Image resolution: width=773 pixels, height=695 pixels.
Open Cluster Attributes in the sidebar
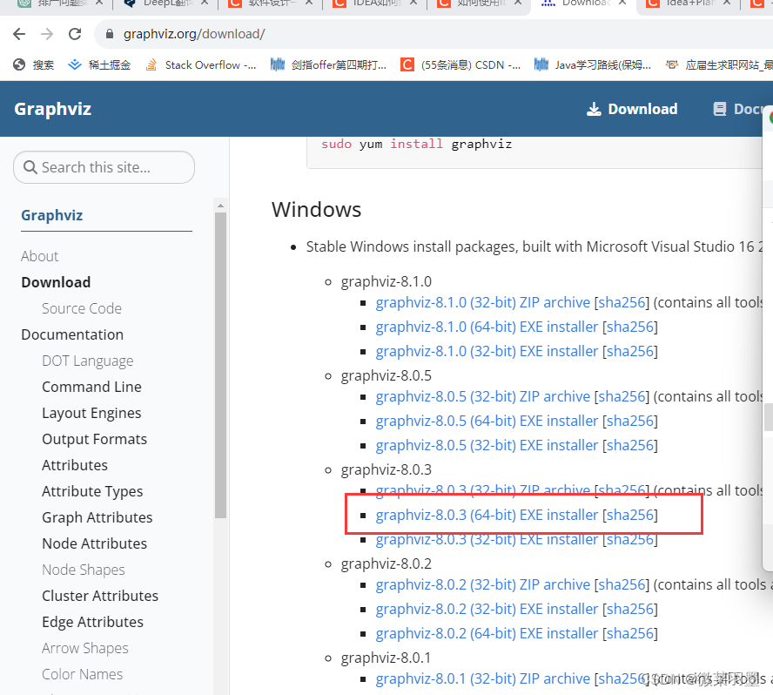pos(100,596)
